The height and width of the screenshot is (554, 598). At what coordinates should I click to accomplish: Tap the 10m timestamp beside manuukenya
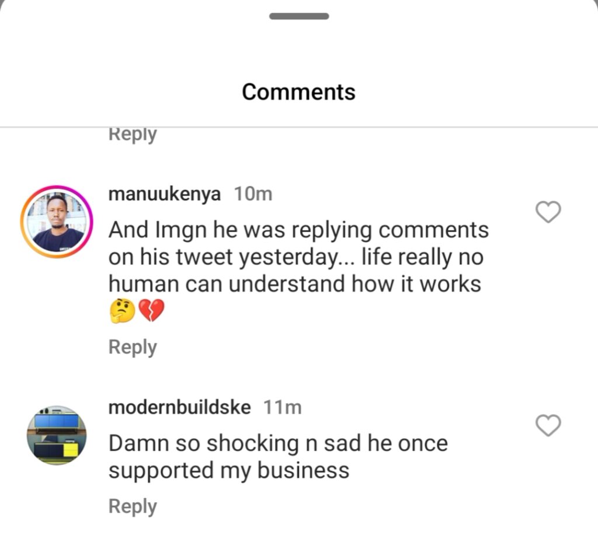click(253, 194)
